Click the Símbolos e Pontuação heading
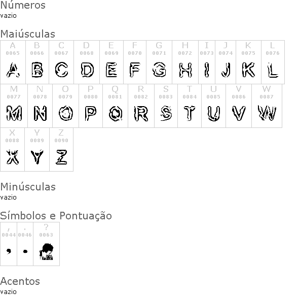This screenshot has height=295, width=299. (56, 216)
